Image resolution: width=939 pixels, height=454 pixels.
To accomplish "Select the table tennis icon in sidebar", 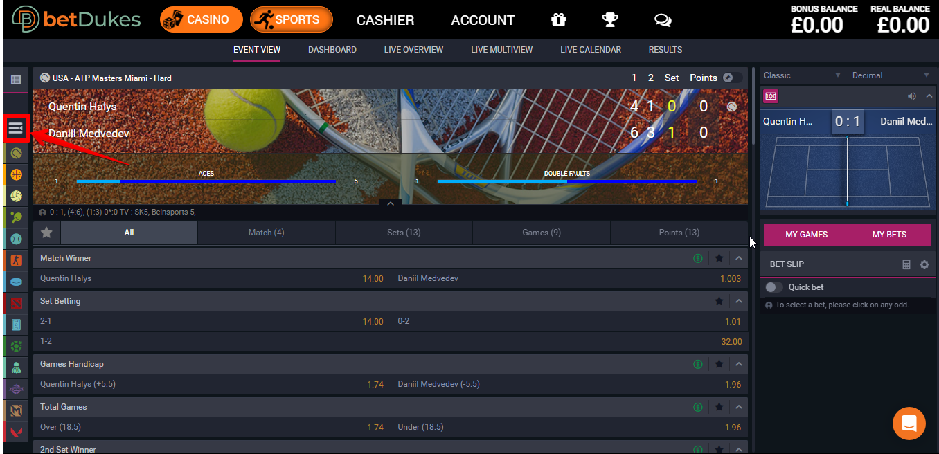I will tap(16, 217).
